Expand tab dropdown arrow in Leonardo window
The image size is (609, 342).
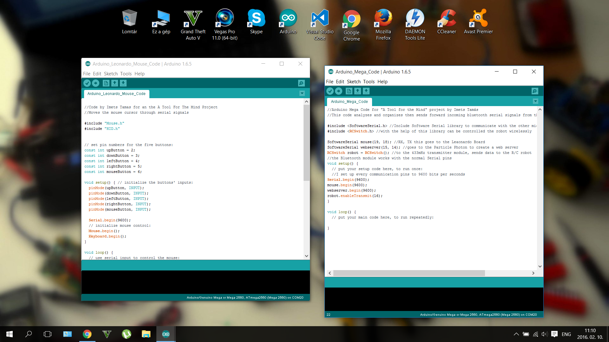point(302,93)
